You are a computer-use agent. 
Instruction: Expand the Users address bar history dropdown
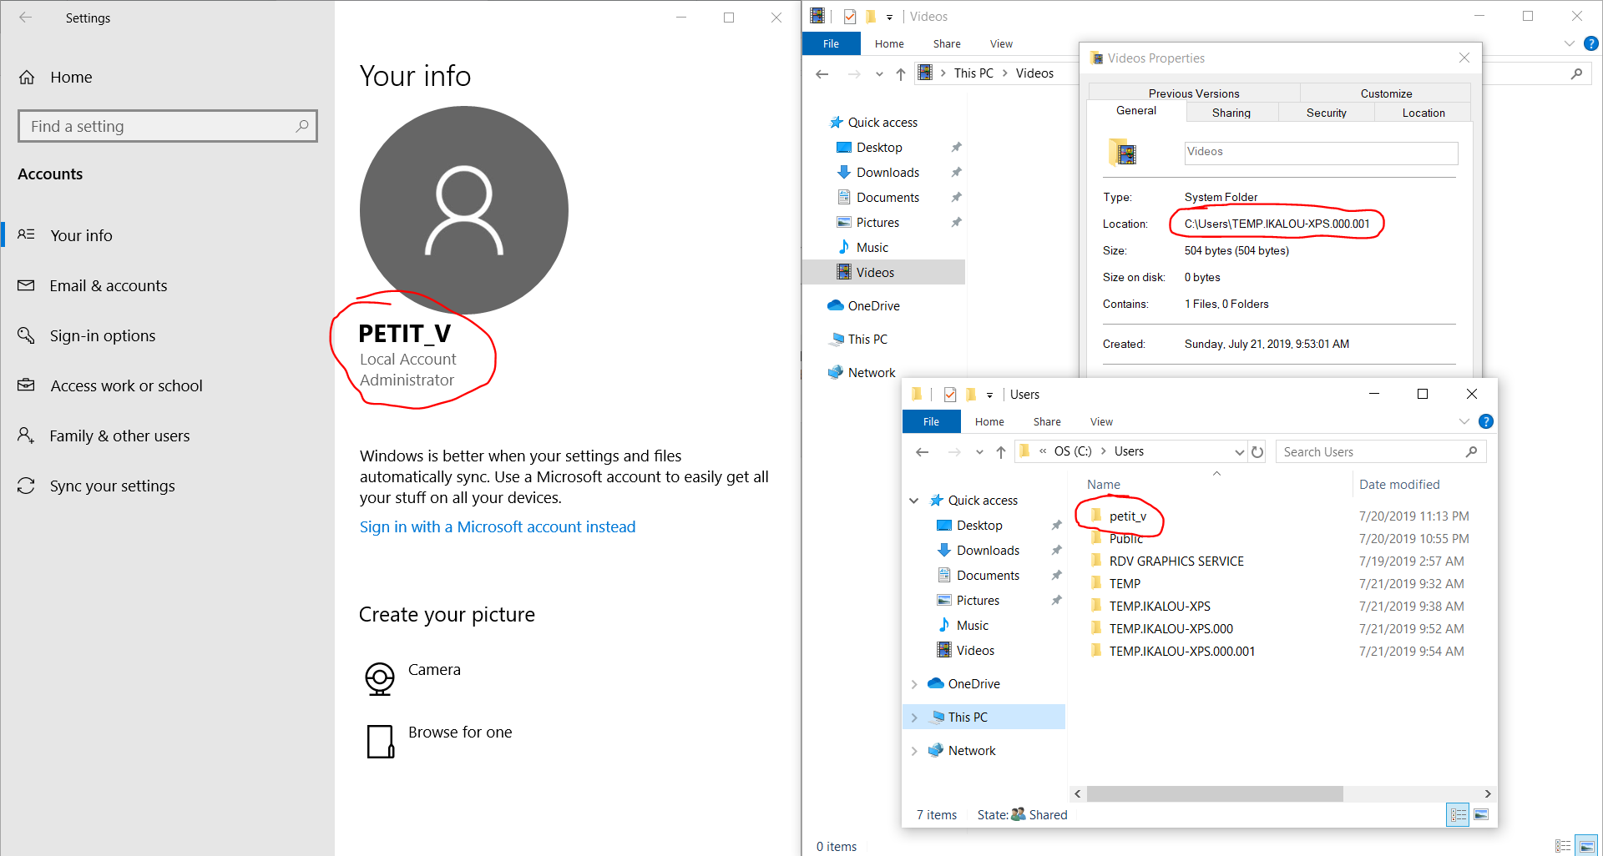[x=1239, y=451]
